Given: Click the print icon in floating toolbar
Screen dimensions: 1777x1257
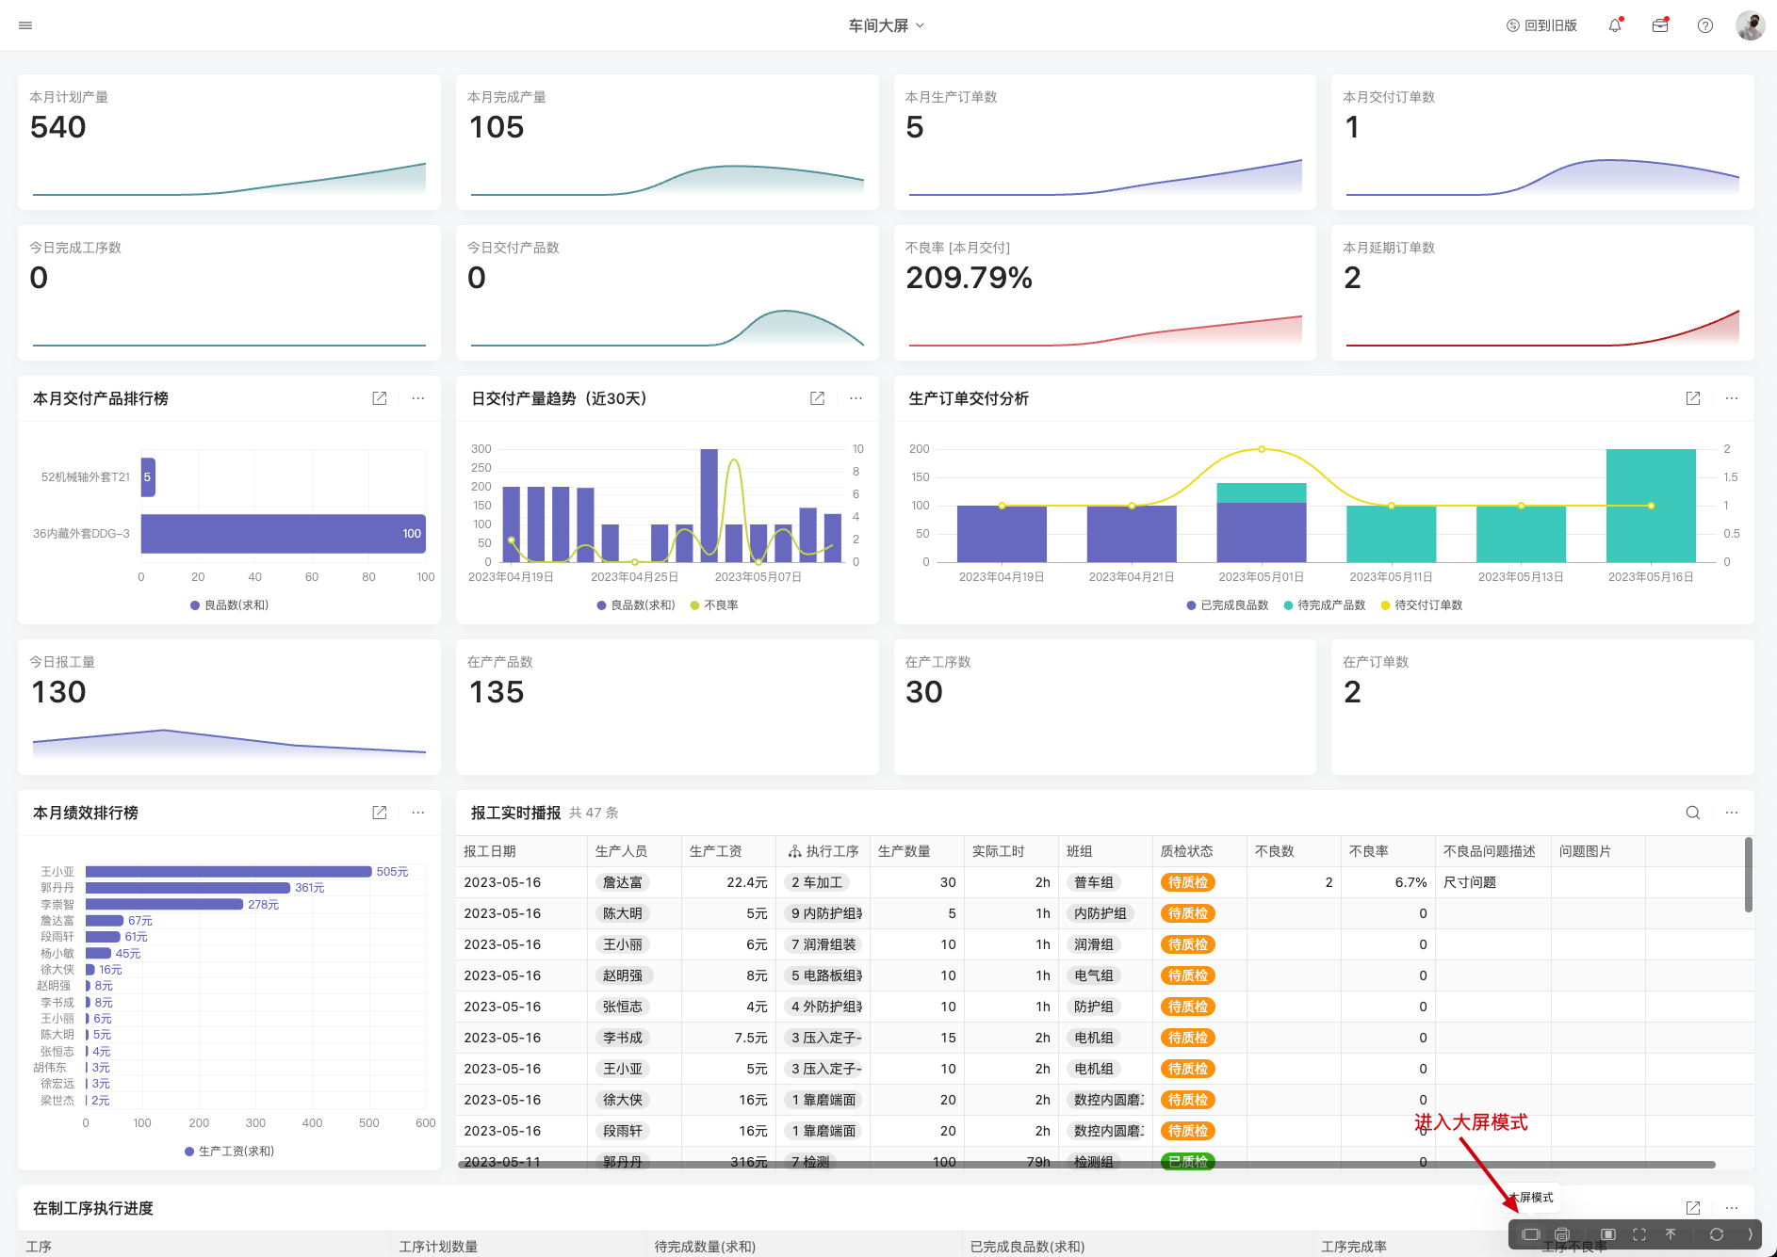Looking at the screenshot, I should click(x=1562, y=1234).
